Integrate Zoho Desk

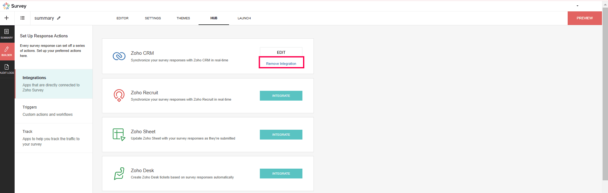pyautogui.click(x=281, y=173)
